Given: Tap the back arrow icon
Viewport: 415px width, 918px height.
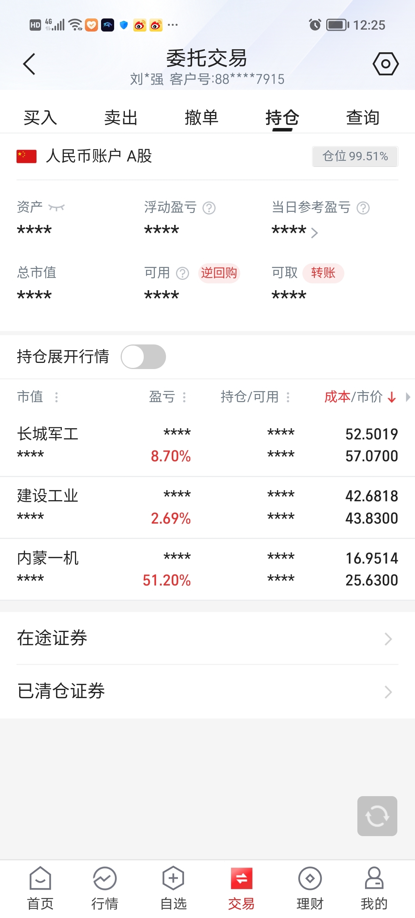Looking at the screenshot, I should pos(29,64).
